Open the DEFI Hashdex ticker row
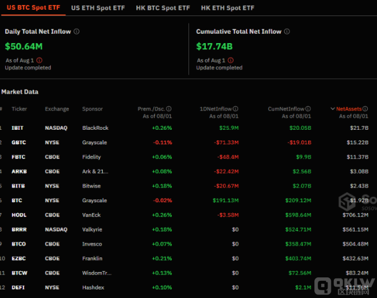The image size is (377, 298). (18, 287)
